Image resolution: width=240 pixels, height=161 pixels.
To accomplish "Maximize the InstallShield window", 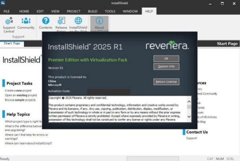I will 222,3.
